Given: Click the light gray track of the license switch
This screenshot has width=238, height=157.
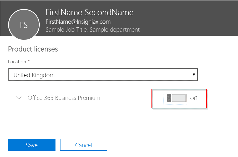Looking at the screenshot, I should click(x=179, y=98).
